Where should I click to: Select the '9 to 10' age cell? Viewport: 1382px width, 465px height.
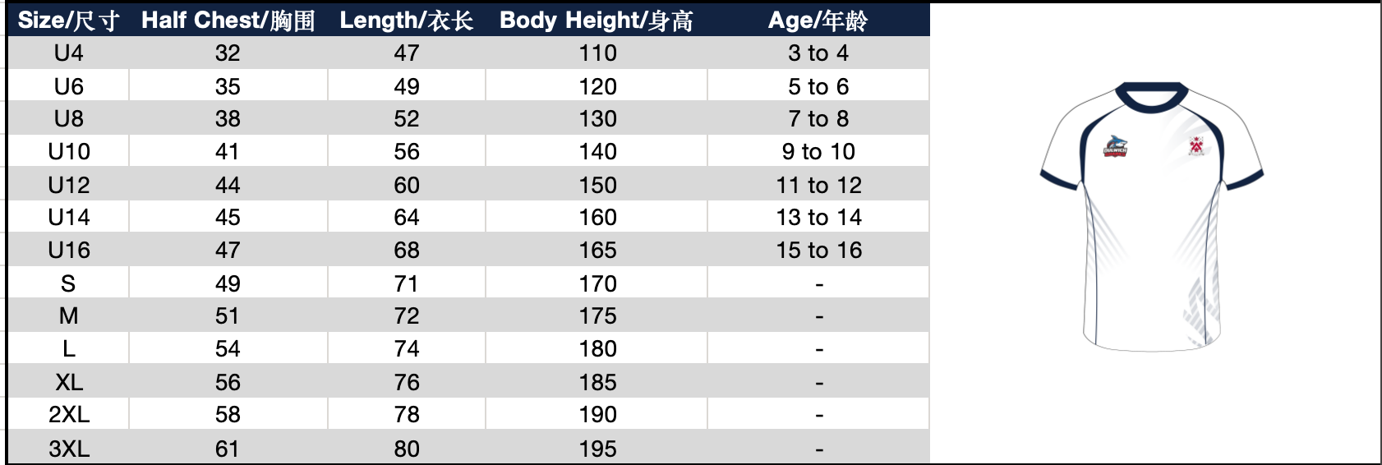[818, 152]
